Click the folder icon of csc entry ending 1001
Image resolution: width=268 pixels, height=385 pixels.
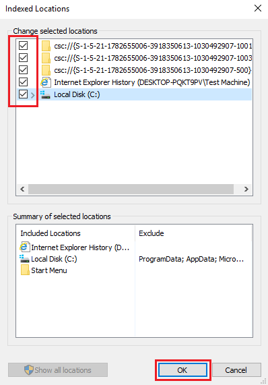tap(46, 46)
